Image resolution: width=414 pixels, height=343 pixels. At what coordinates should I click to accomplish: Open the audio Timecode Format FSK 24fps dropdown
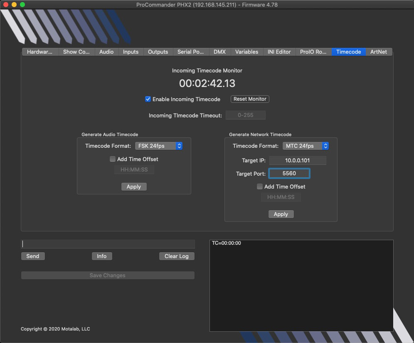[159, 146]
